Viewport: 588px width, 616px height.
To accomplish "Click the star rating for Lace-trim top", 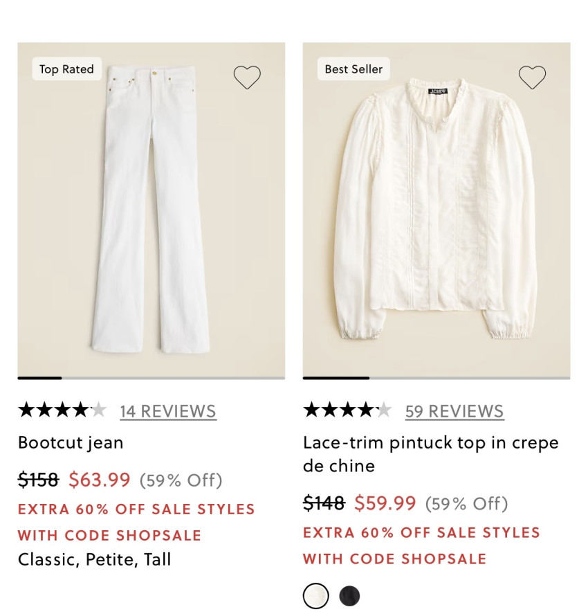I will [347, 410].
